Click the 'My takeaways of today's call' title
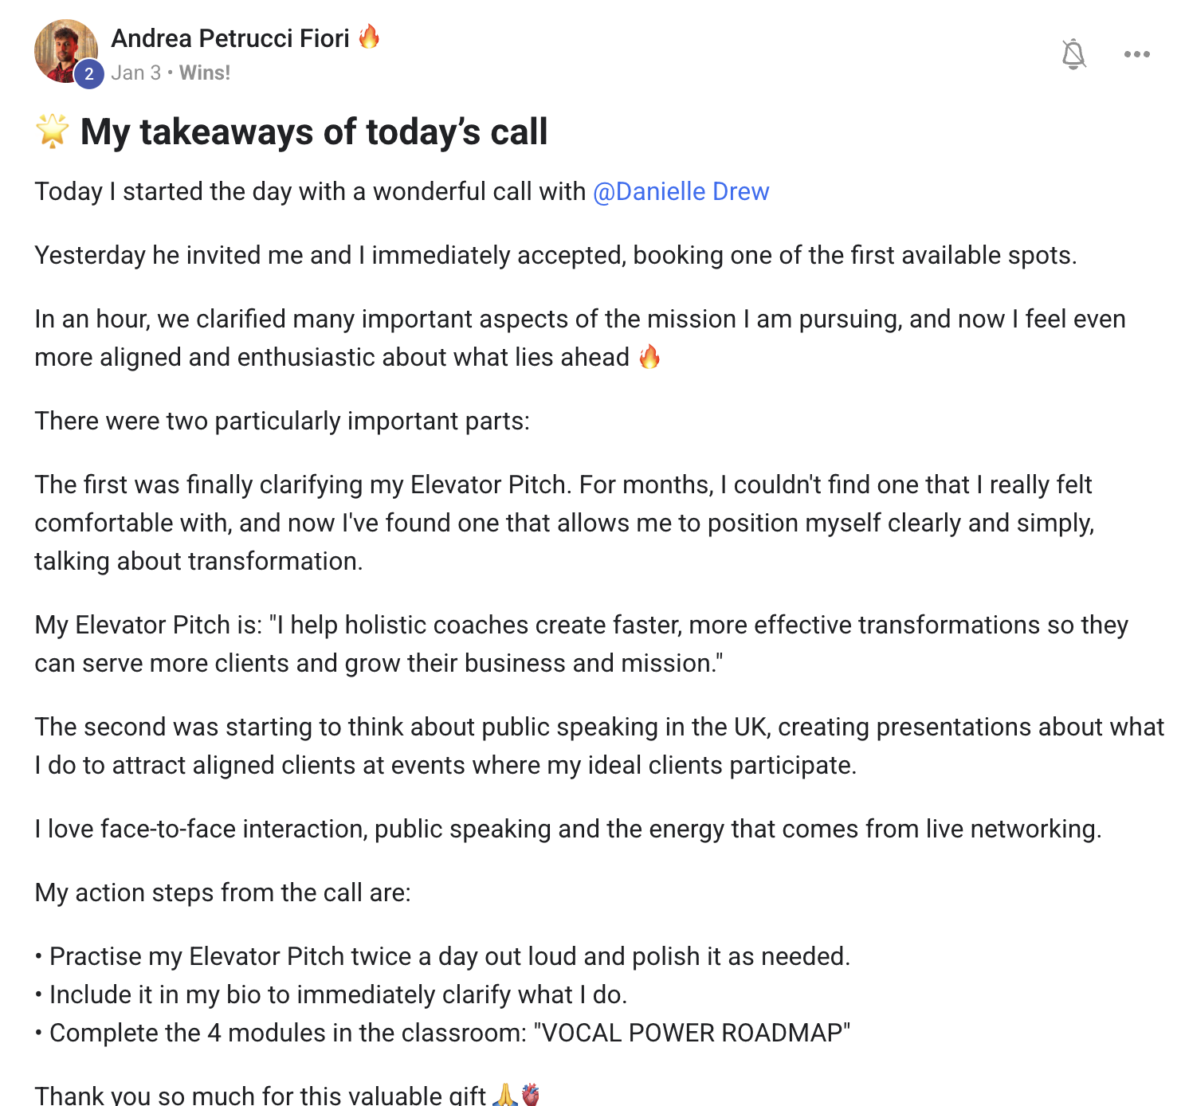Viewport: 1181px width, 1106px height. click(314, 131)
